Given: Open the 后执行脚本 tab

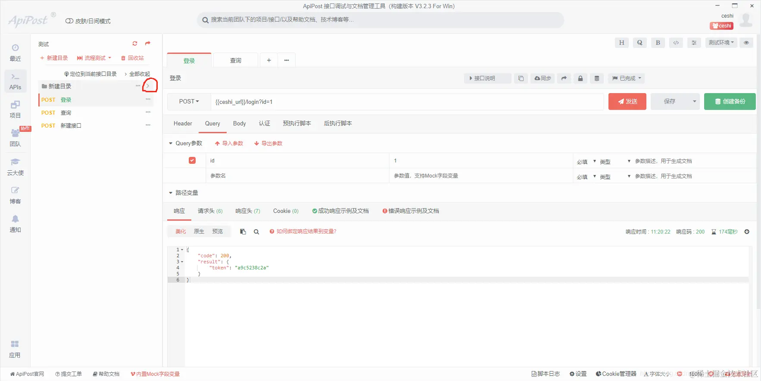Looking at the screenshot, I should click(x=338, y=123).
